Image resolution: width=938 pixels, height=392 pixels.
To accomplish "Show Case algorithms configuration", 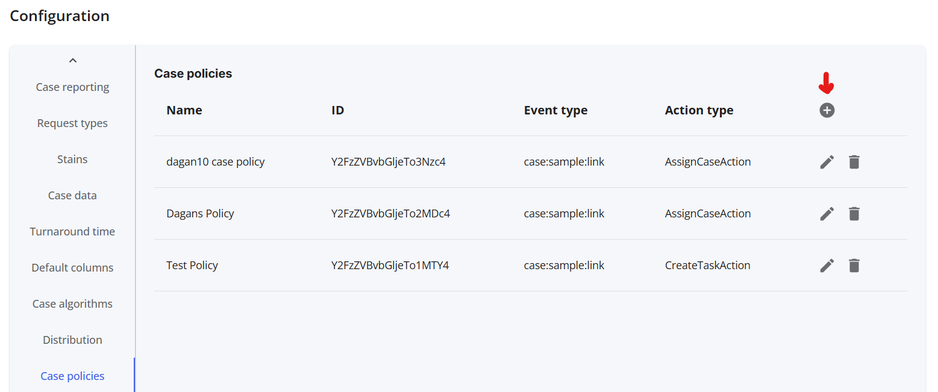I will (x=72, y=304).
